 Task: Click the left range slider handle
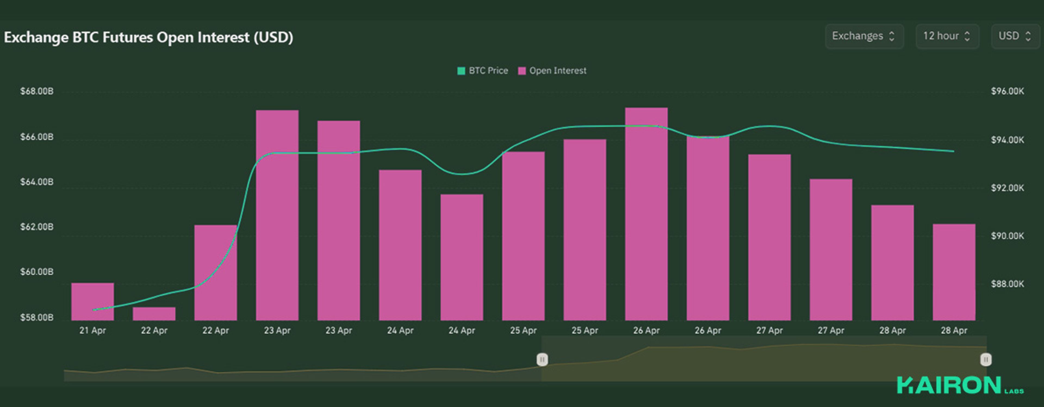(x=542, y=360)
